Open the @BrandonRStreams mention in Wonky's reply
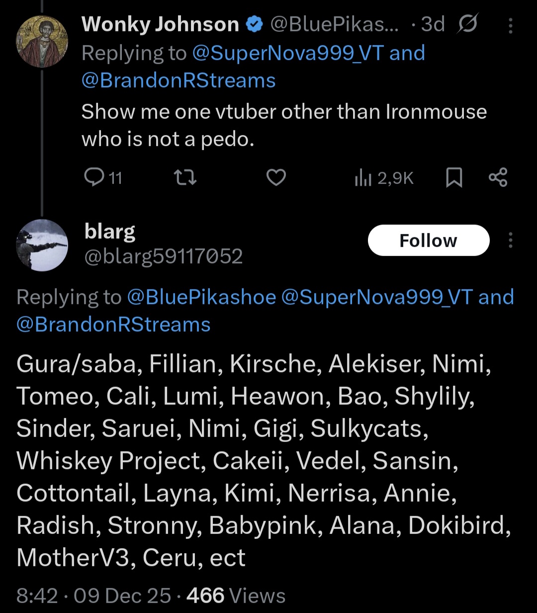Screen dimensions: 537x613 (x=179, y=81)
